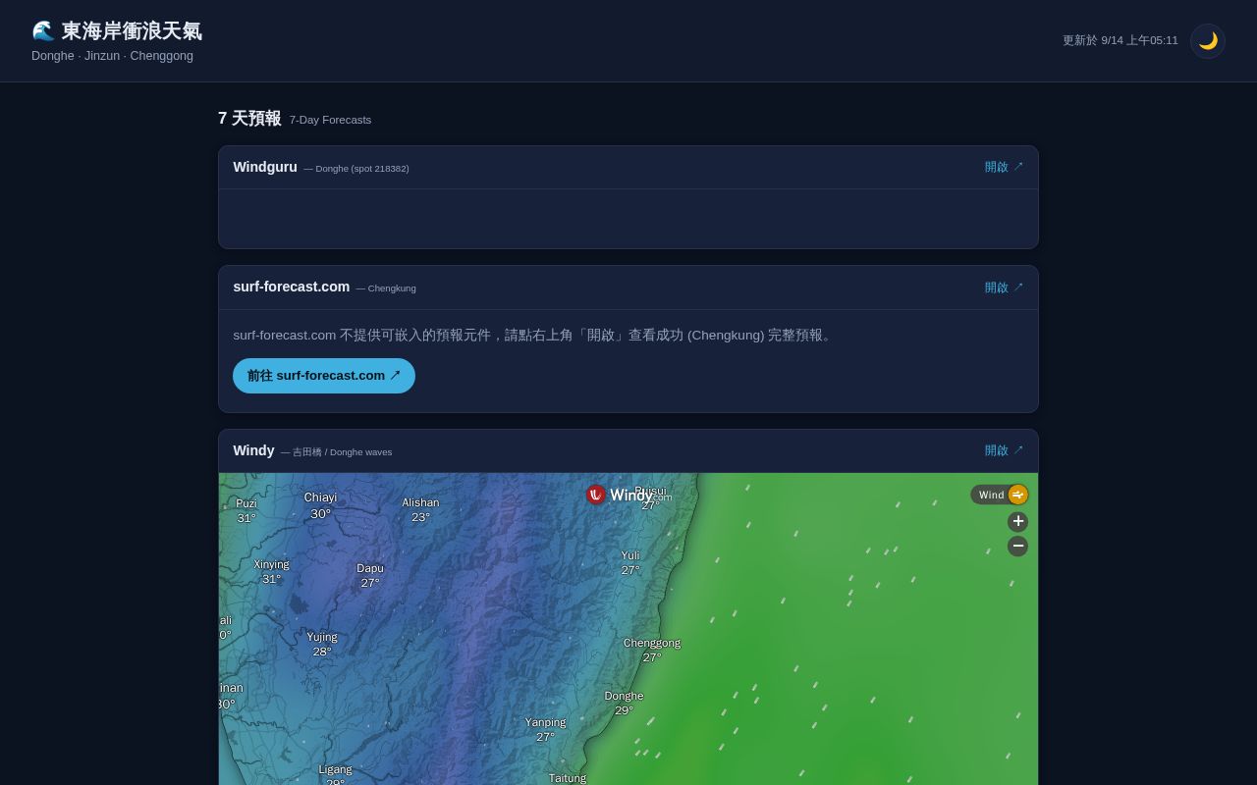Viewport: 1257px width, 785px height.
Task: Click the Windguru card title
Action: click(265, 167)
